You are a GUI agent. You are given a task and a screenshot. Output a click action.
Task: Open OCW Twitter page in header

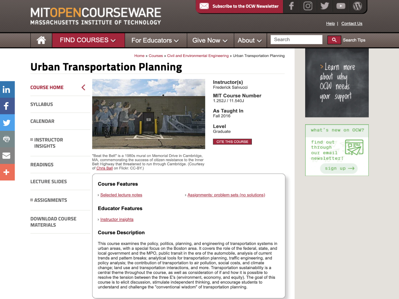click(x=324, y=6)
